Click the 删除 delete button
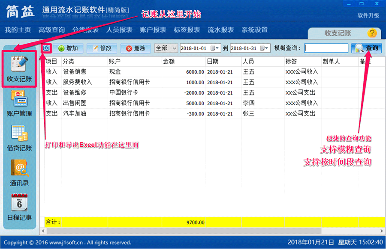 136,48
